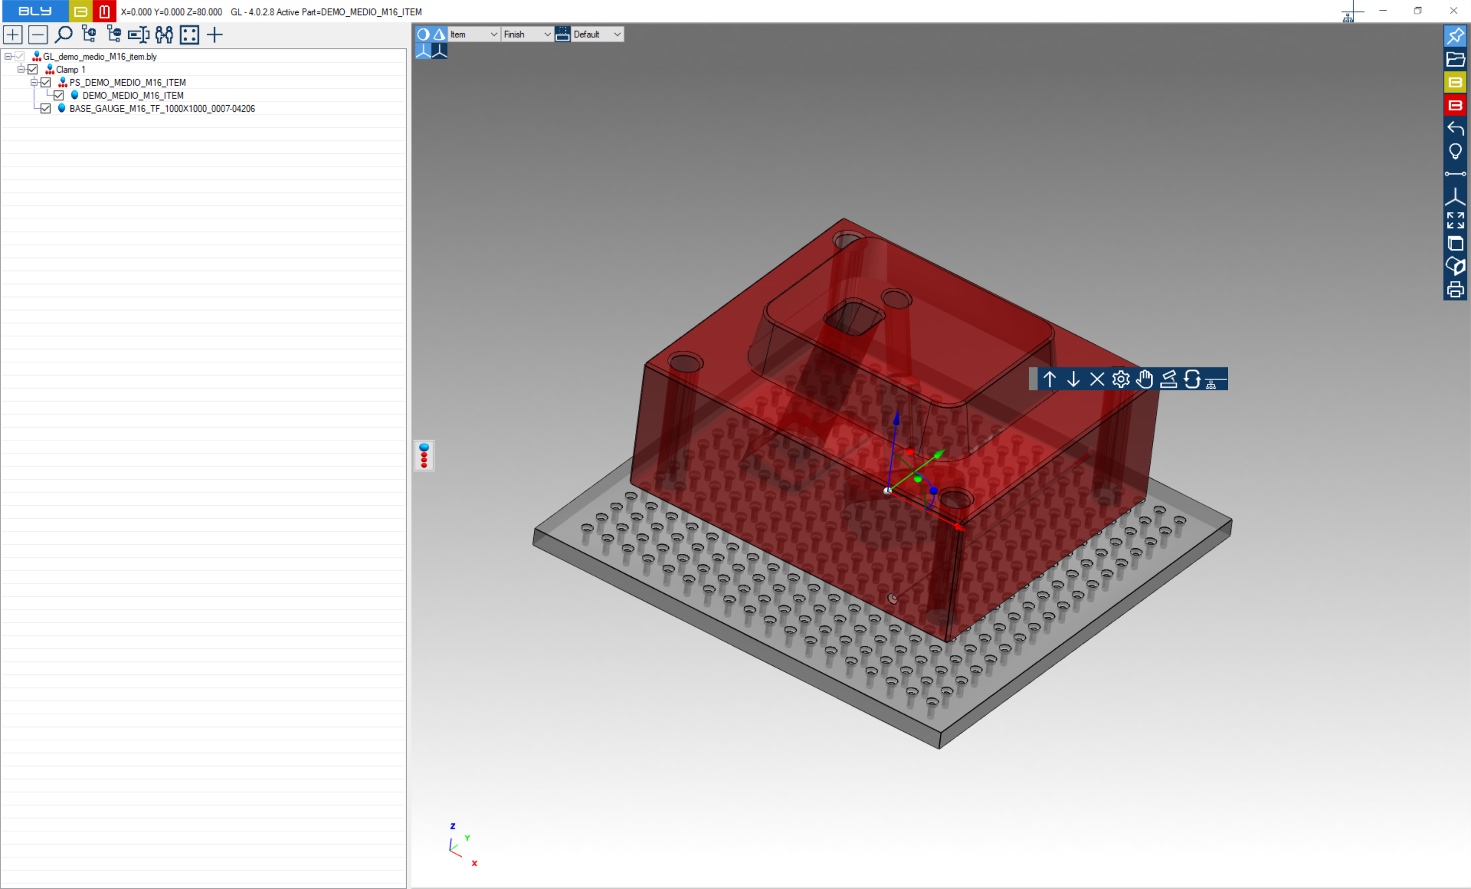
Task: Click the X delete icon in floating toolbar
Action: 1097,379
